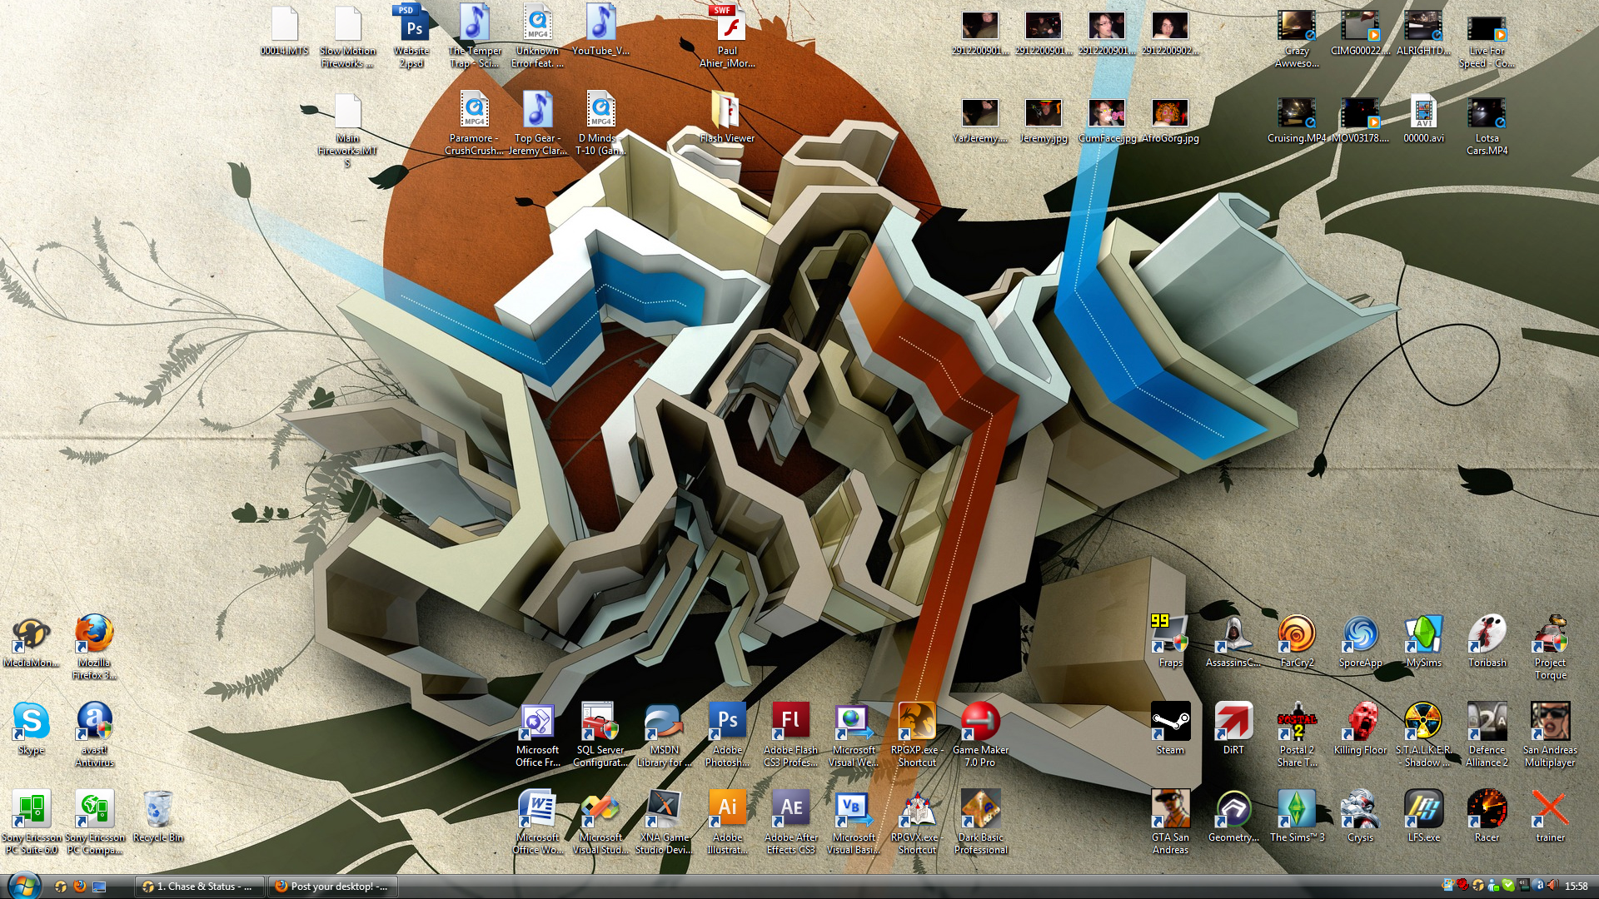Viewport: 1599px width, 899px height.
Task: Open the Steam desktop shortcut
Action: [x=1170, y=723]
